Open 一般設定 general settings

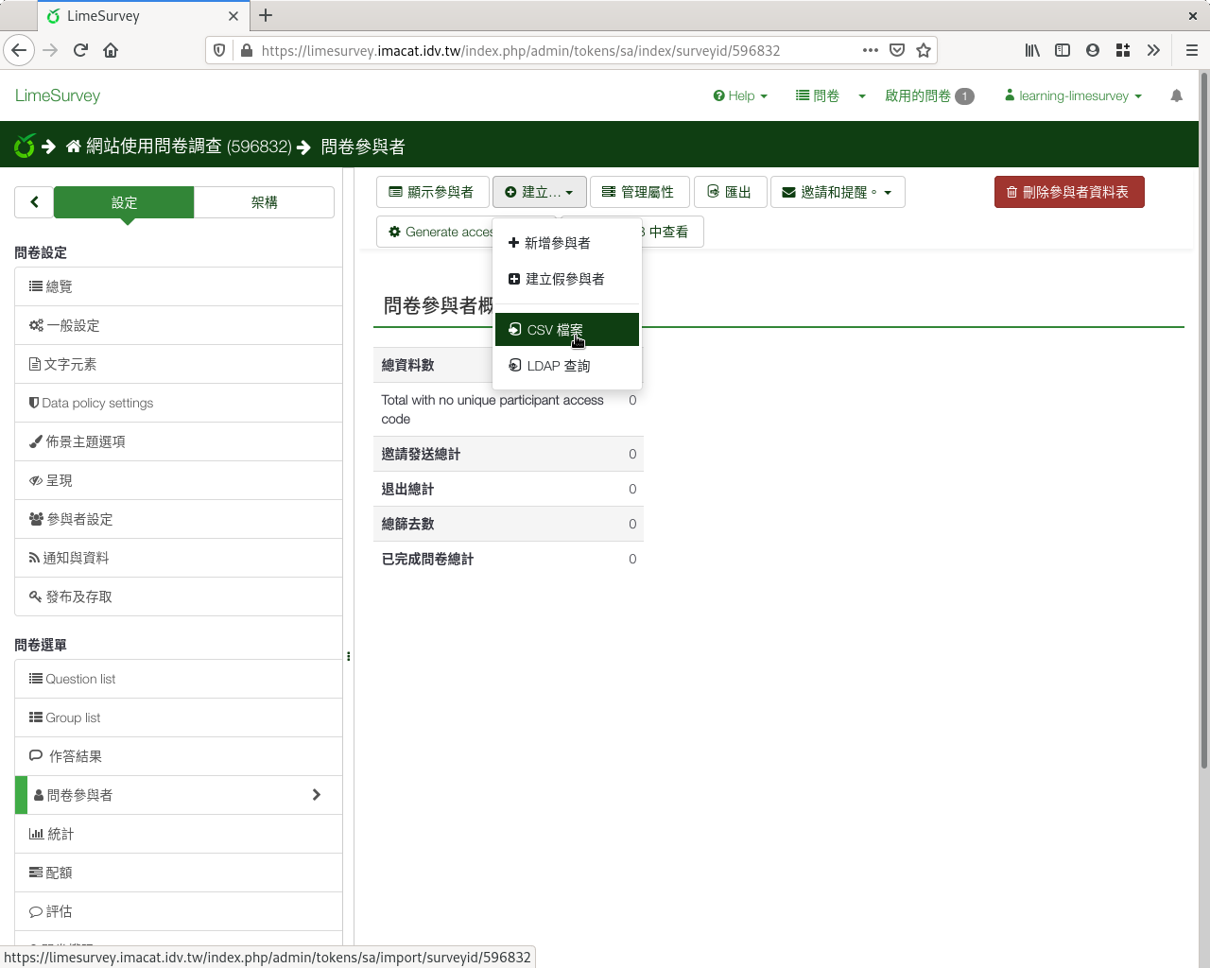point(179,325)
